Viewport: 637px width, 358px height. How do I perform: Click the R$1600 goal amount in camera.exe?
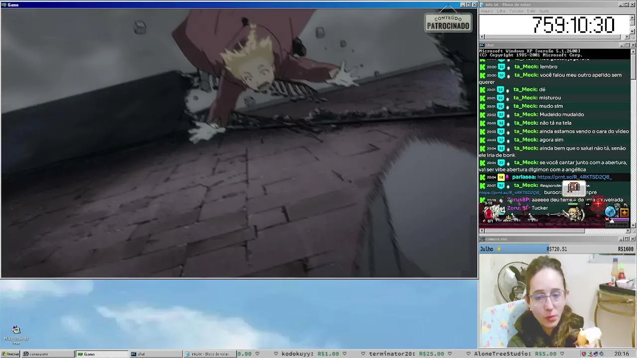coord(626,249)
